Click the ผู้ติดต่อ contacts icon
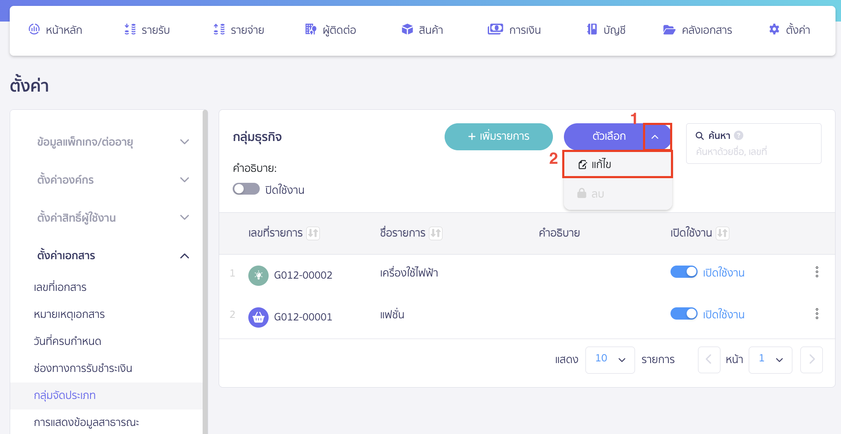841x434 pixels. 310,30
